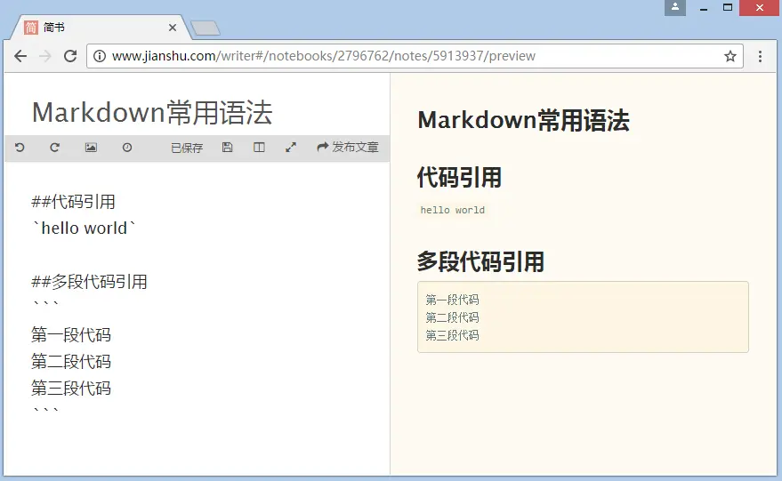Click 发布文章 publish article button
The width and height of the screenshot is (782, 481).
pos(348,147)
